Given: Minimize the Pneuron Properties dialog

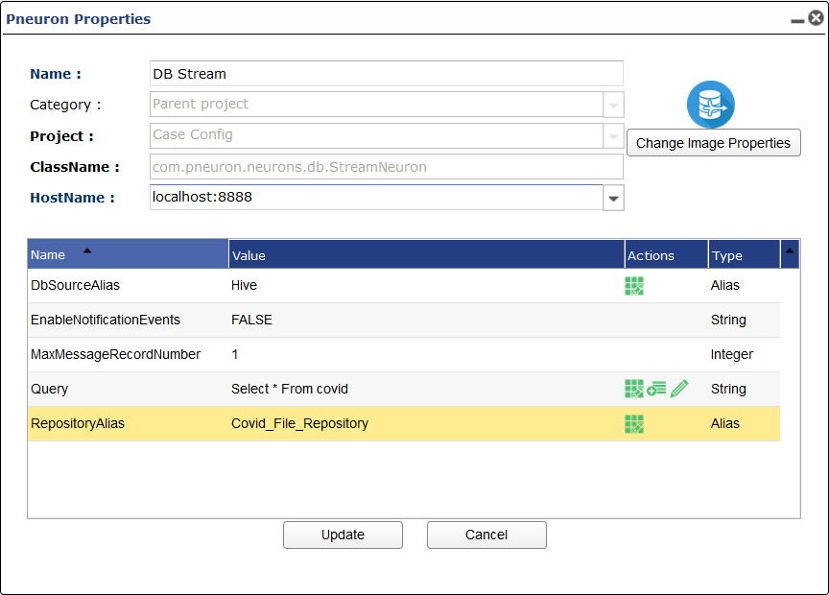Looking at the screenshot, I should click(797, 20).
